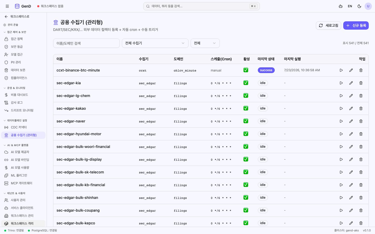Run sec-edgar-bulk-coupang collector
The height and width of the screenshot is (234, 375).
[x=341, y=210]
